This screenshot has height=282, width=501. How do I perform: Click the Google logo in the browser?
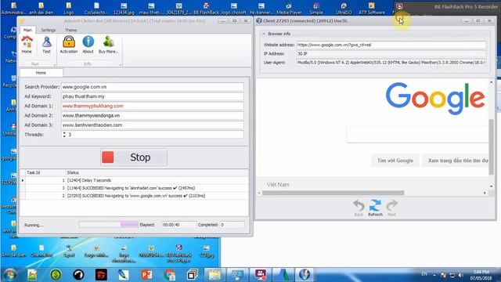coord(435,99)
